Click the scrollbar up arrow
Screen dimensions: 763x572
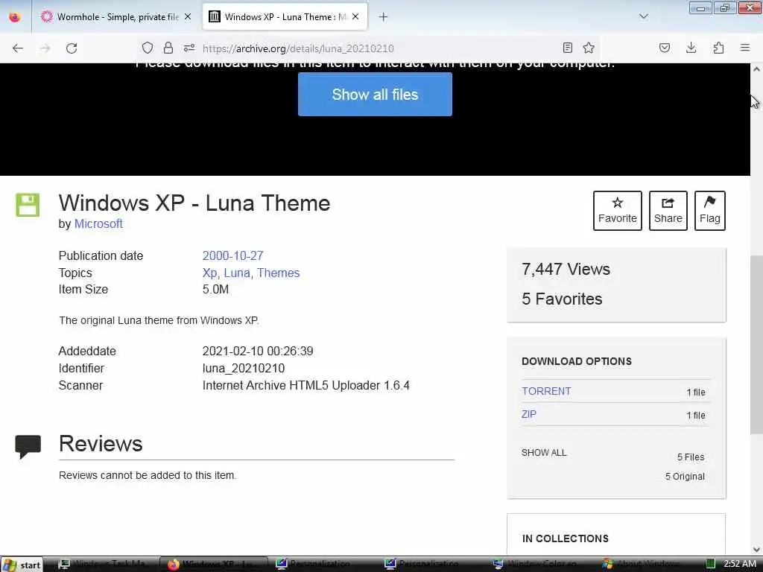pos(757,69)
